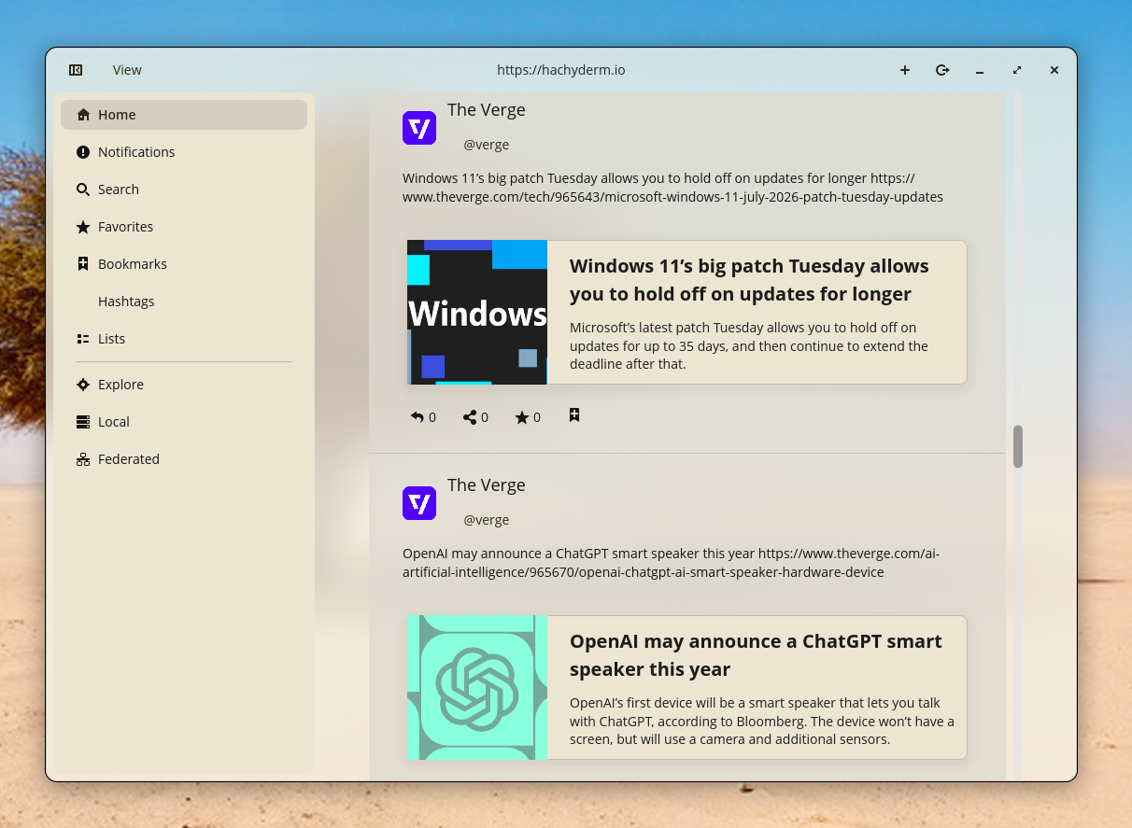Open Notifications page

point(184,152)
